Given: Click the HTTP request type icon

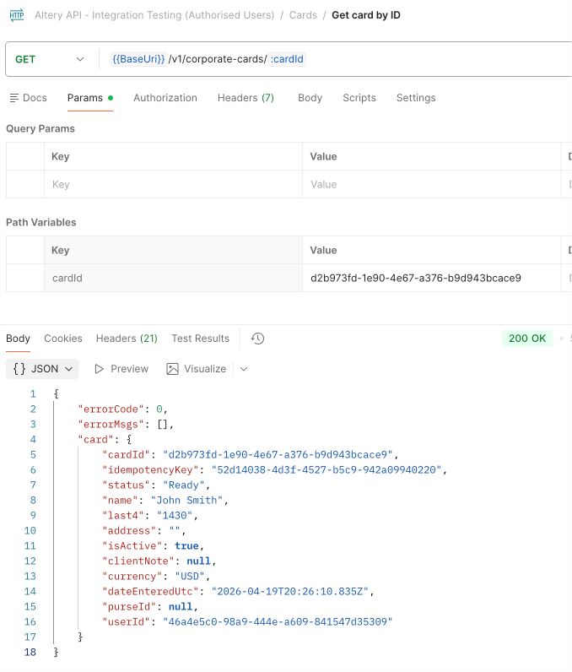Looking at the screenshot, I should coord(17,15).
